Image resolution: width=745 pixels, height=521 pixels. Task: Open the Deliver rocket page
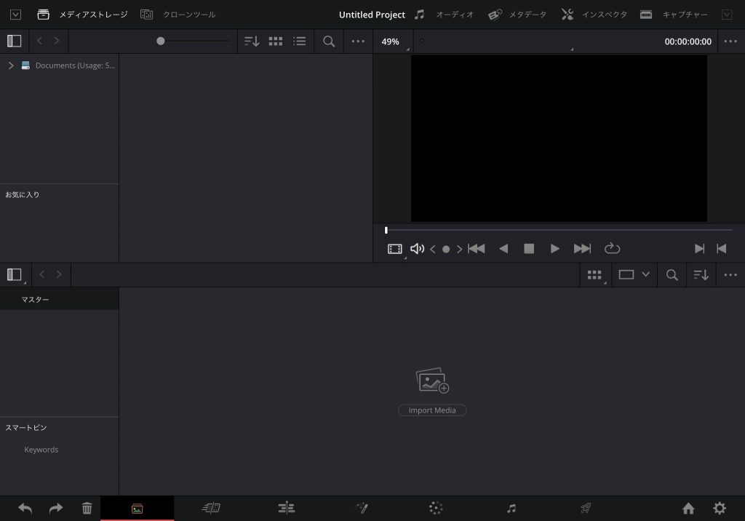pos(585,509)
